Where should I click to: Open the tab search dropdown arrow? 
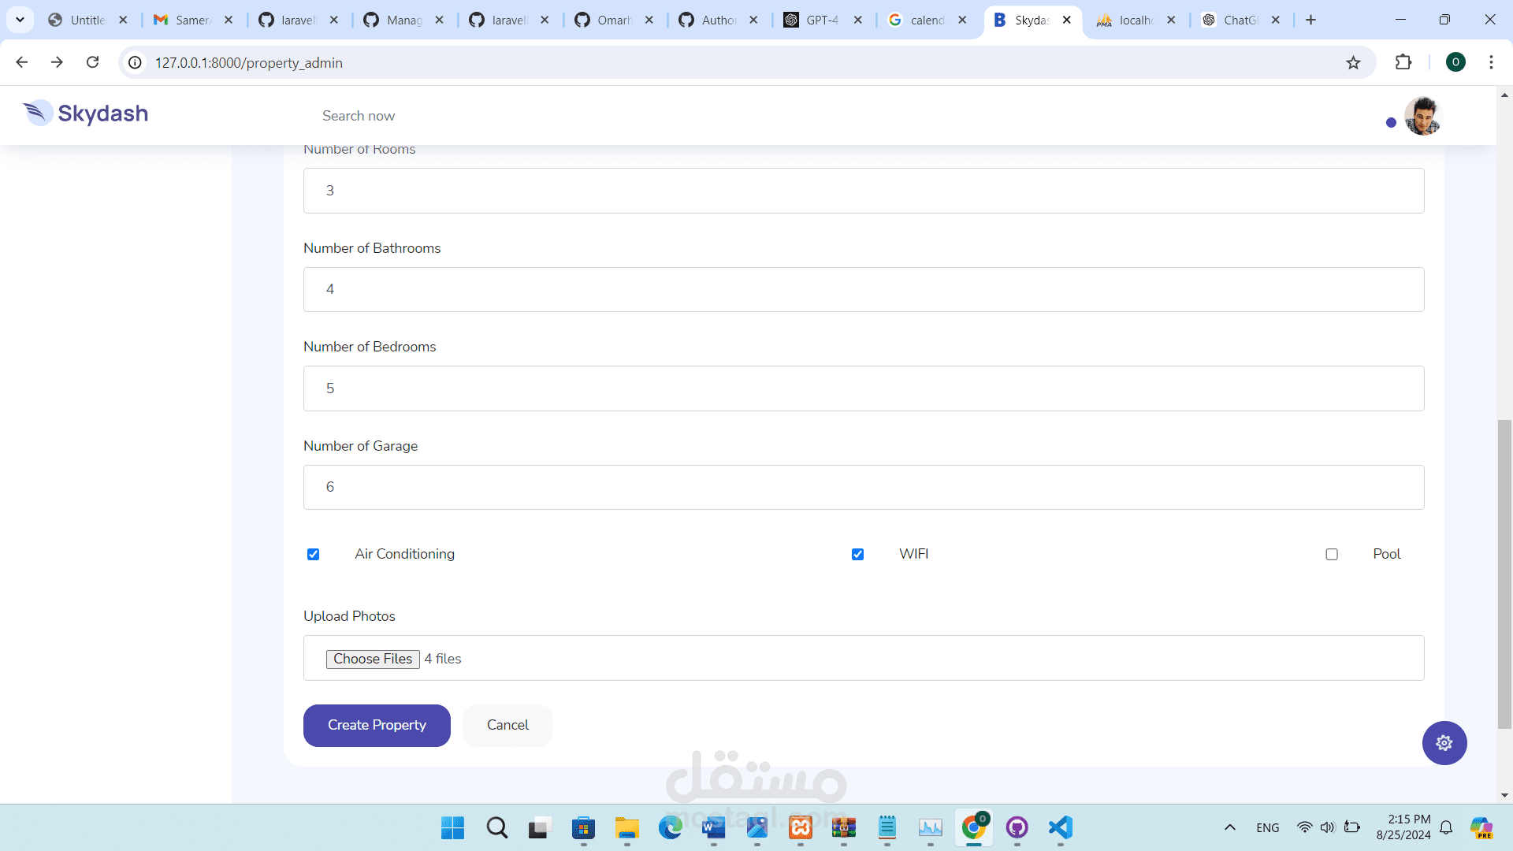[20, 20]
